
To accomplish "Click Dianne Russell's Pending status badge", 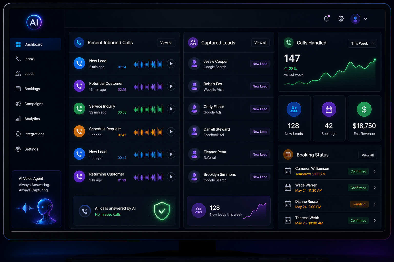I will [x=359, y=204].
